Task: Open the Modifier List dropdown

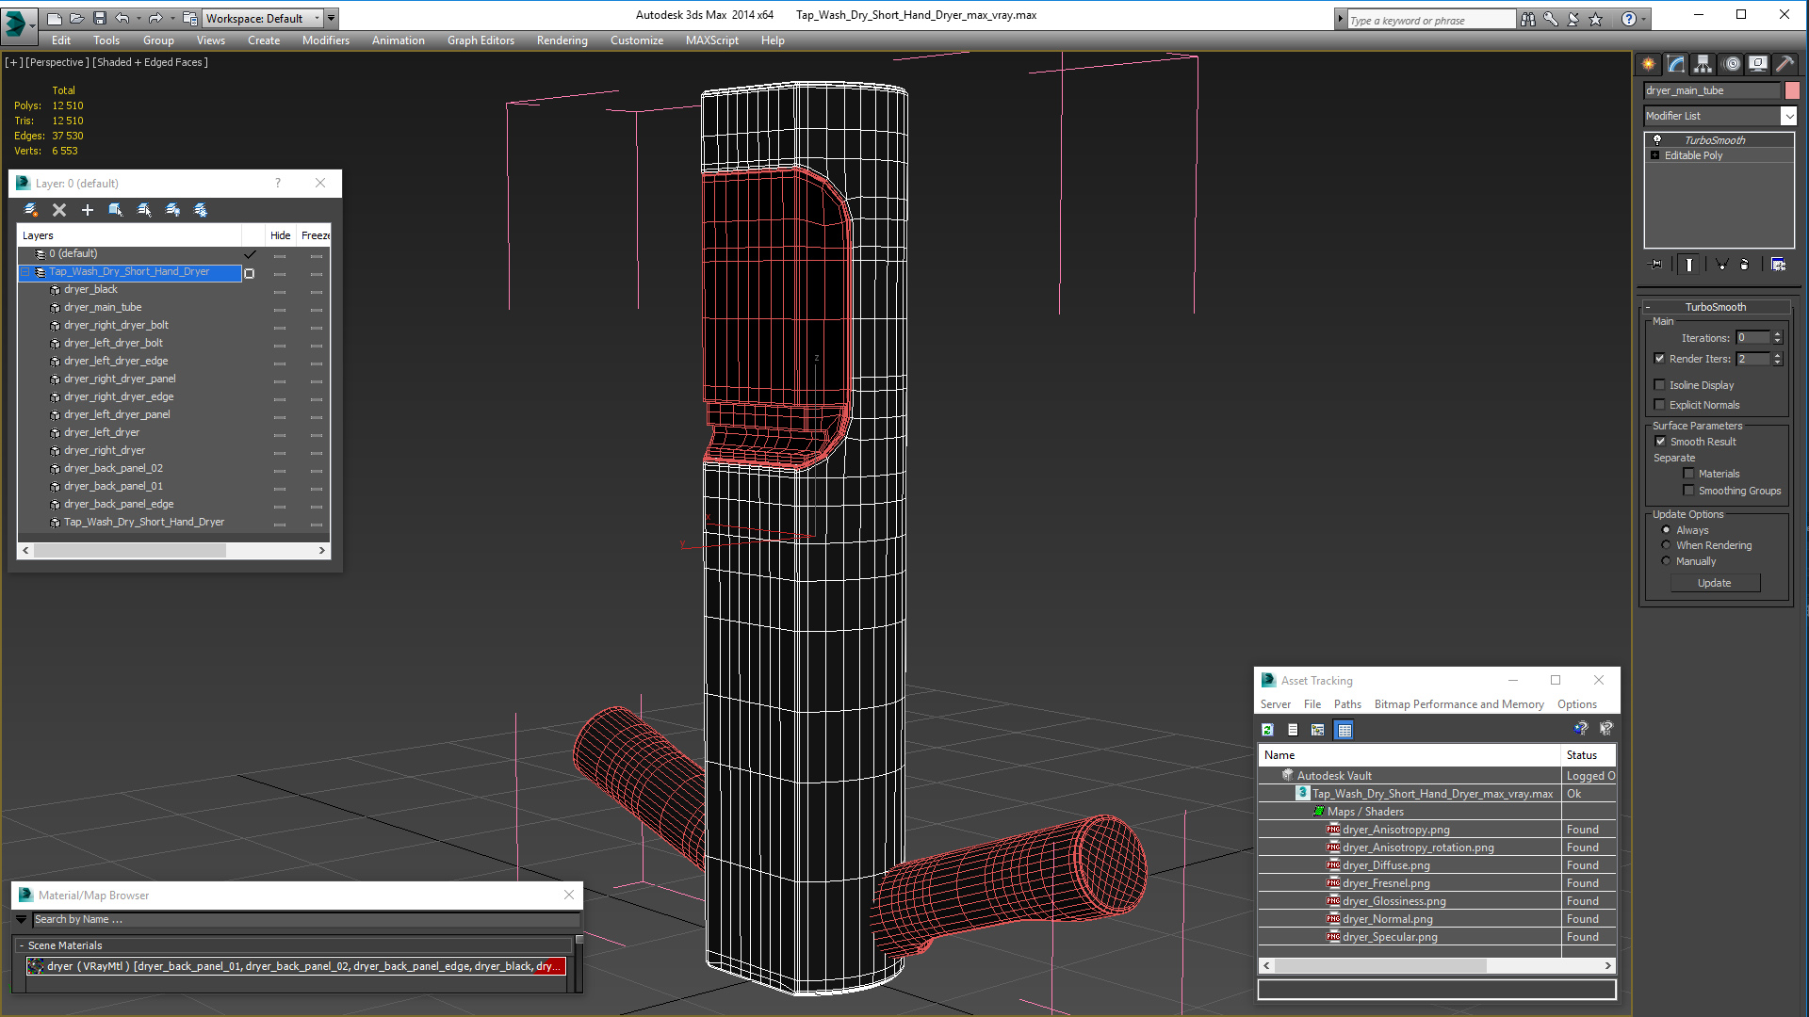Action: (x=1788, y=116)
